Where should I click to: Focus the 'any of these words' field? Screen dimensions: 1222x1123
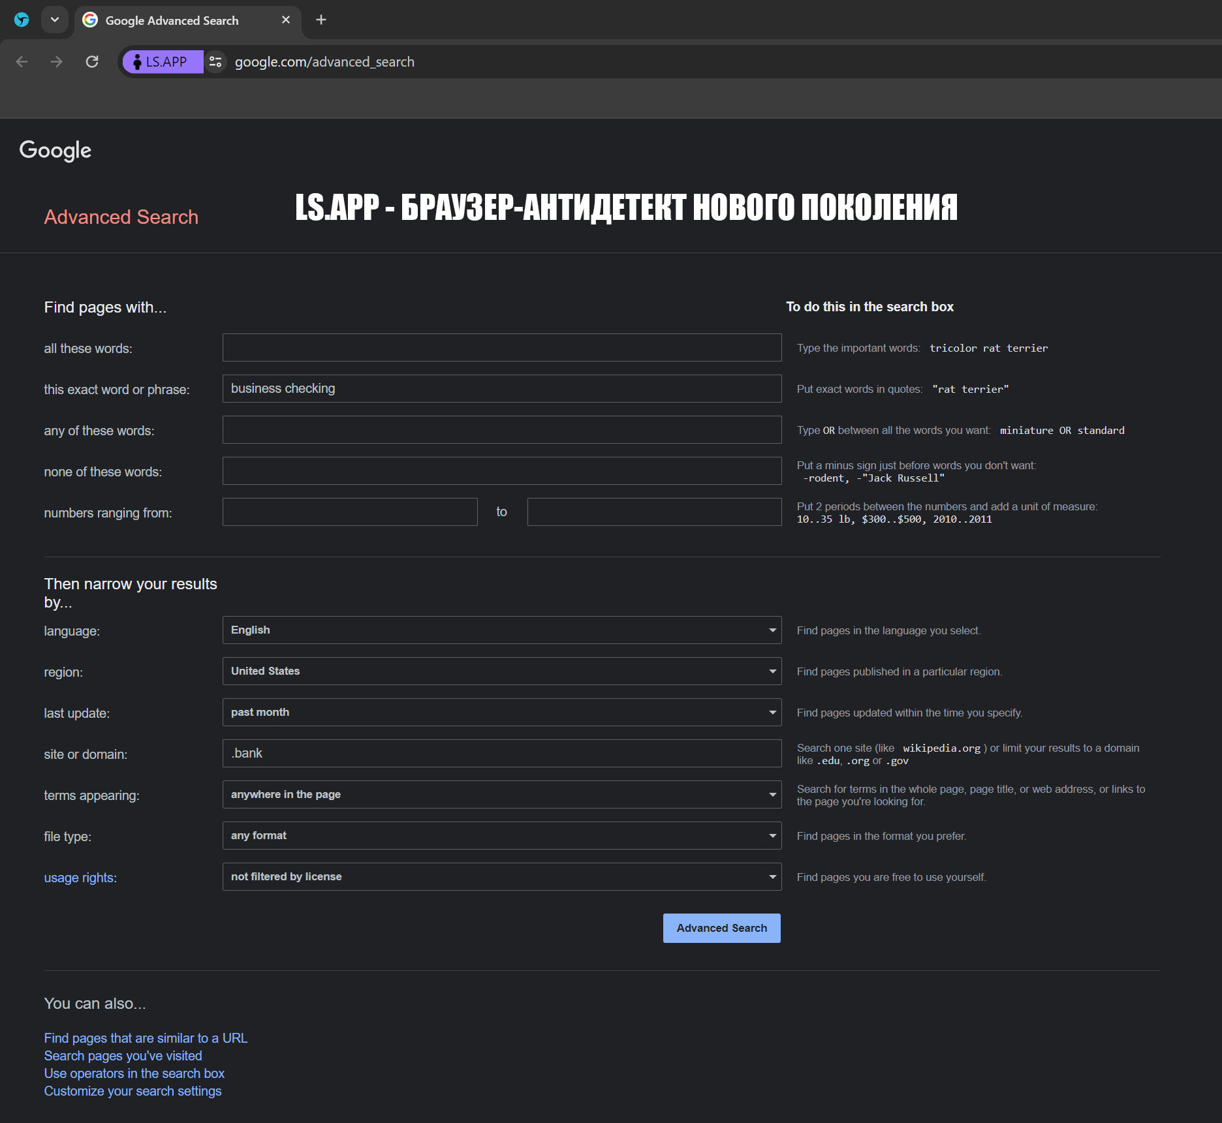coord(502,430)
